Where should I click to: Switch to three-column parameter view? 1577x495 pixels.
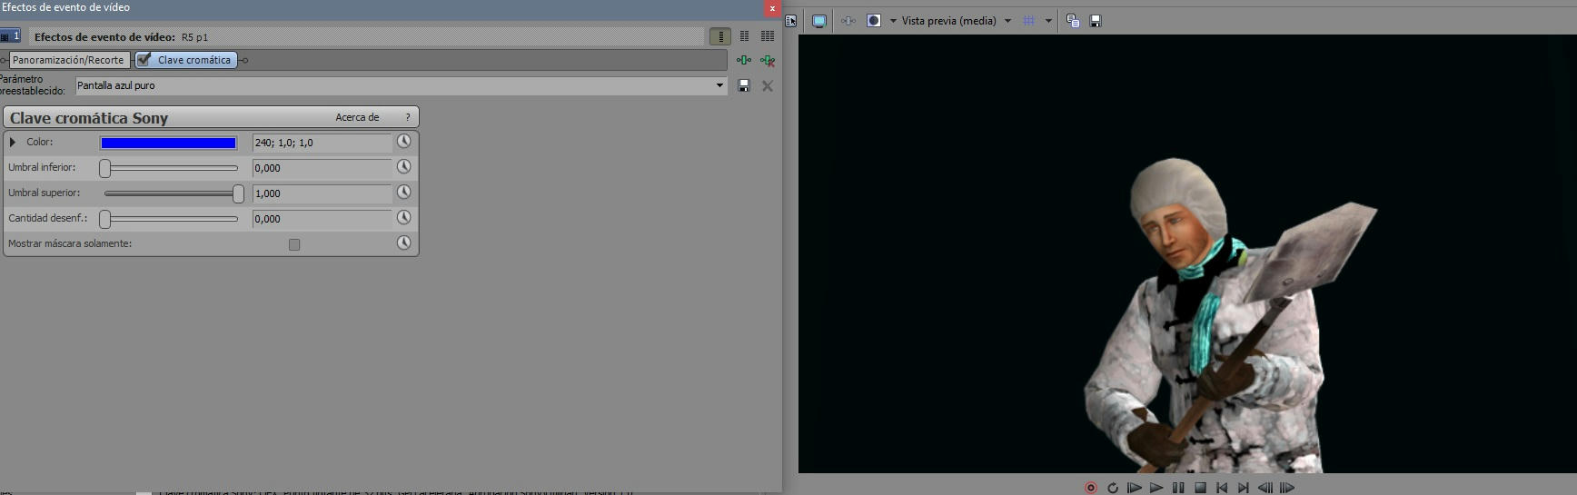click(768, 36)
